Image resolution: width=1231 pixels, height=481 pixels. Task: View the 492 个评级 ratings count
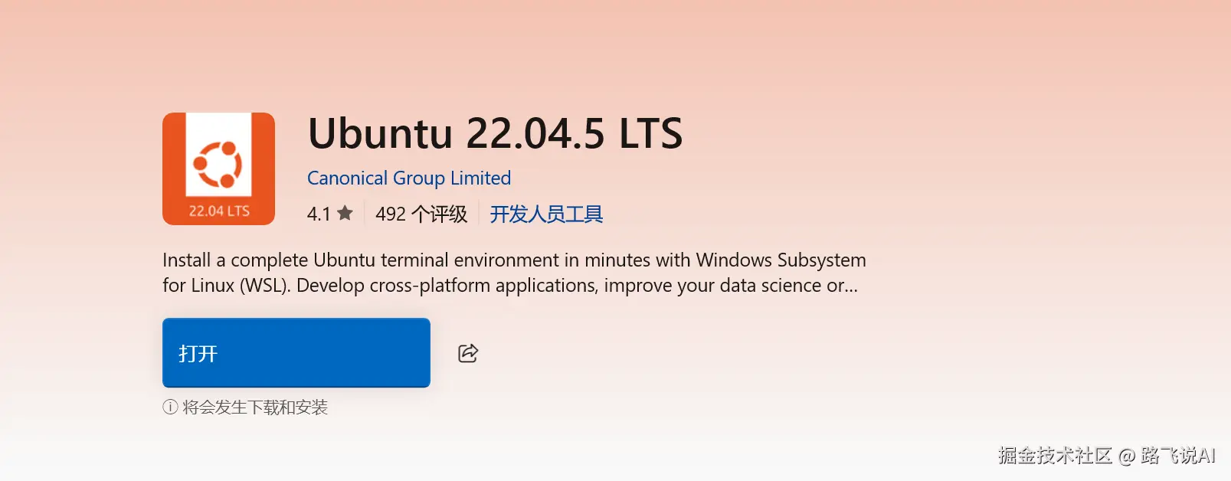click(x=421, y=214)
